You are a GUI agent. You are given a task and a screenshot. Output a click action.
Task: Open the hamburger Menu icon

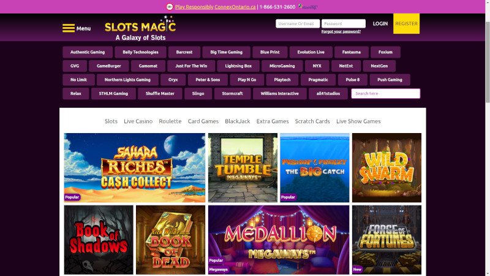click(x=69, y=28)
